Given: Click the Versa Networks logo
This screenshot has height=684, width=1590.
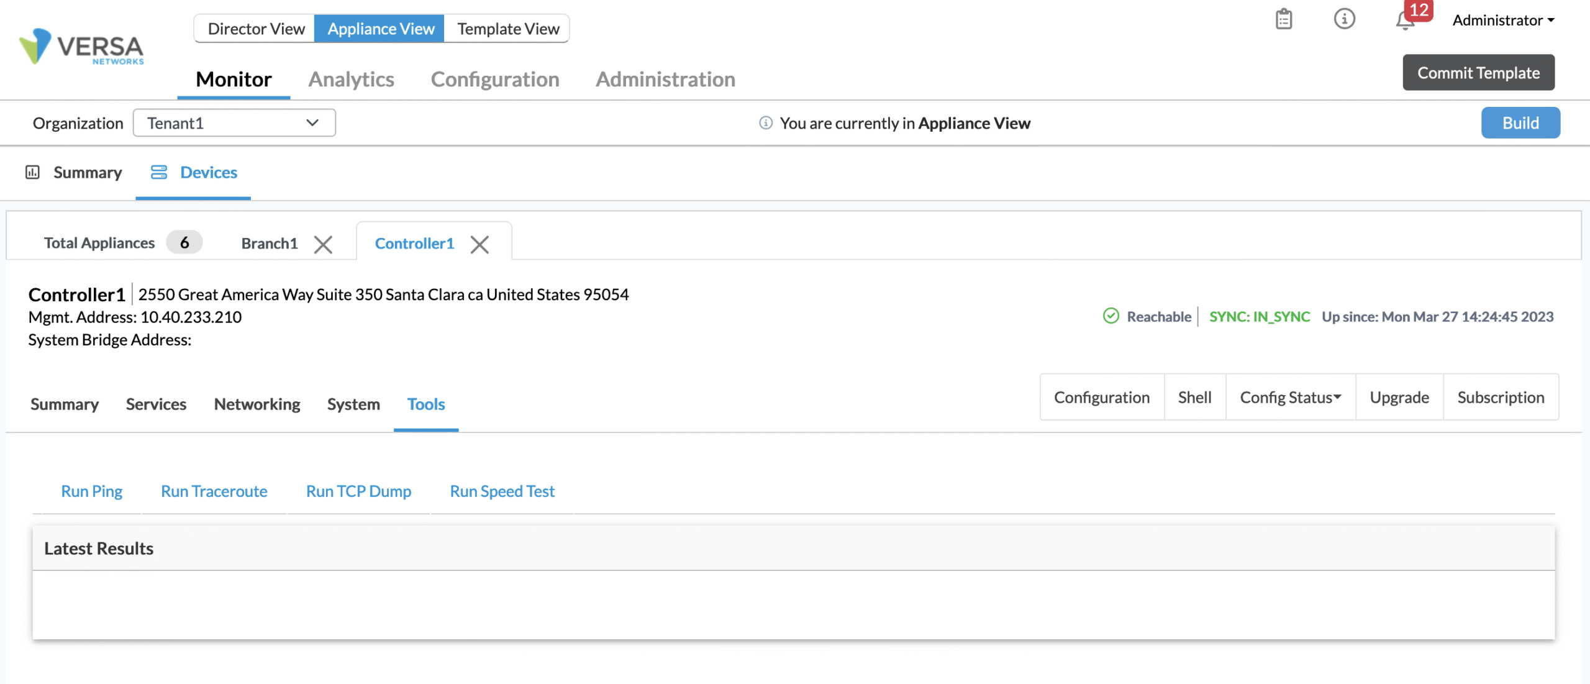Looking at the screenshot, I should [81, 47].
